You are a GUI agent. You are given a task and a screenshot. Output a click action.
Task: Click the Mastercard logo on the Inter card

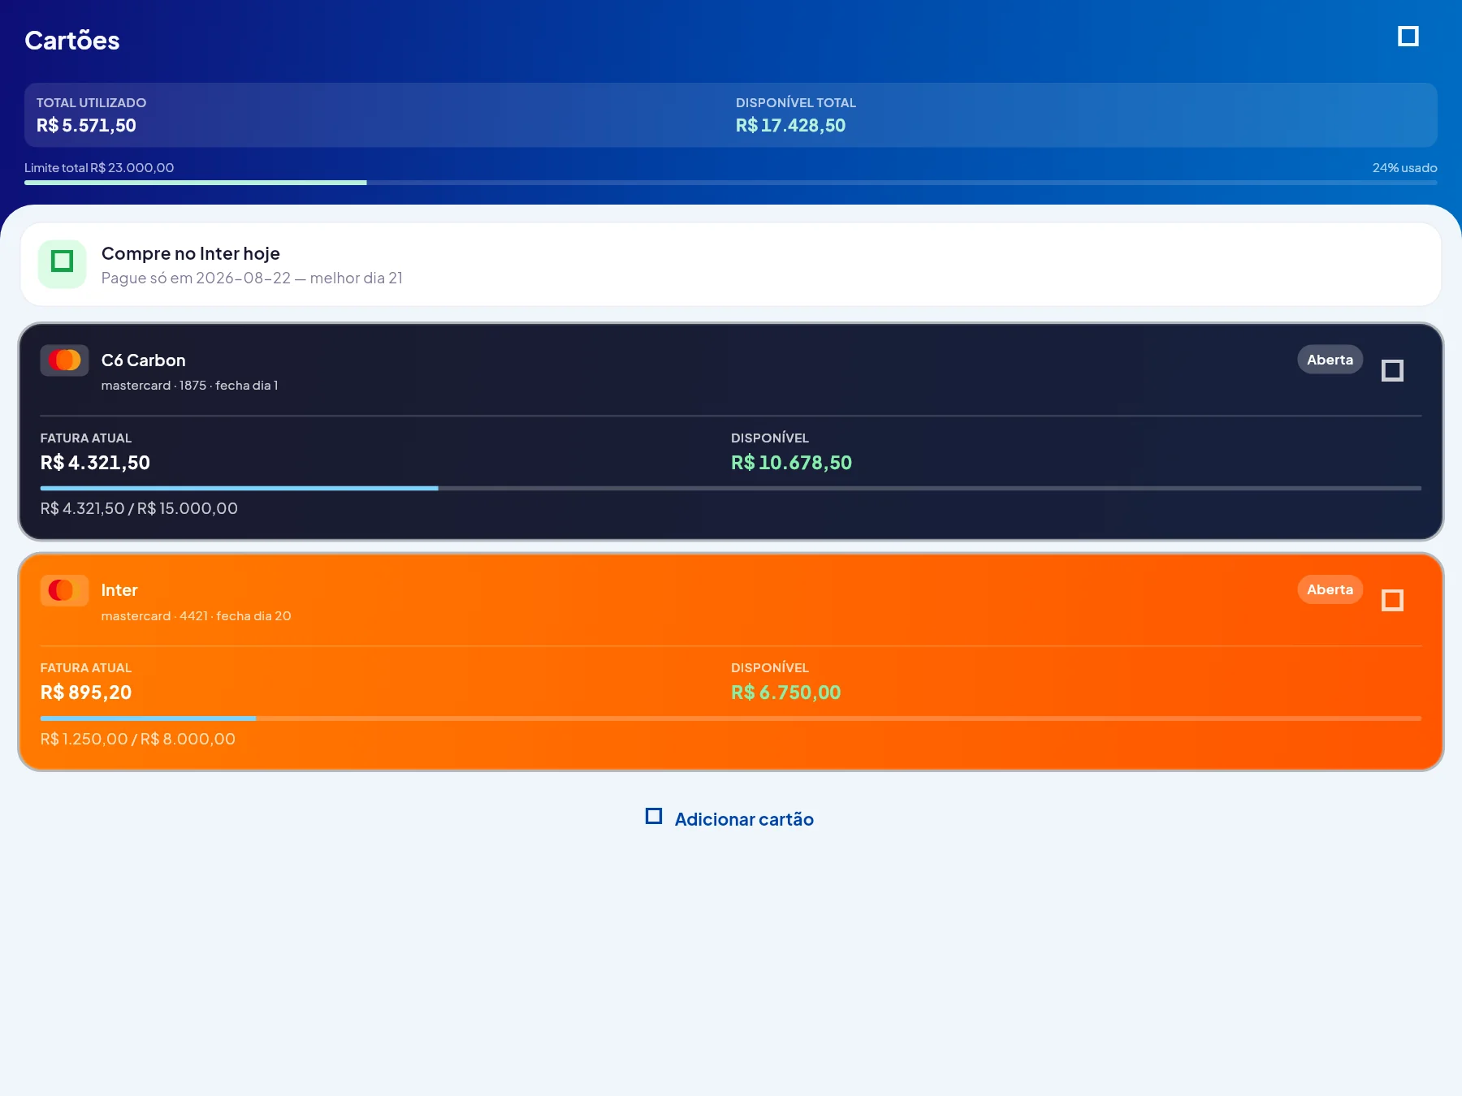pyautogui.click(x=64, y=590)
